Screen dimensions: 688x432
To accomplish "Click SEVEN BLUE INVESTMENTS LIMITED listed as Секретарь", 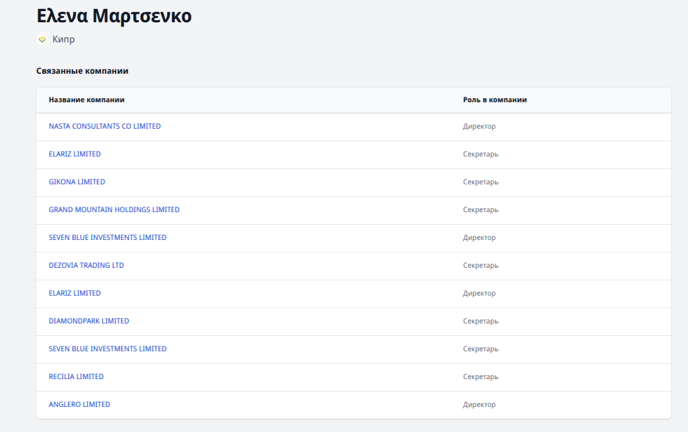I will pyautogui.click(x=107, y=349).
